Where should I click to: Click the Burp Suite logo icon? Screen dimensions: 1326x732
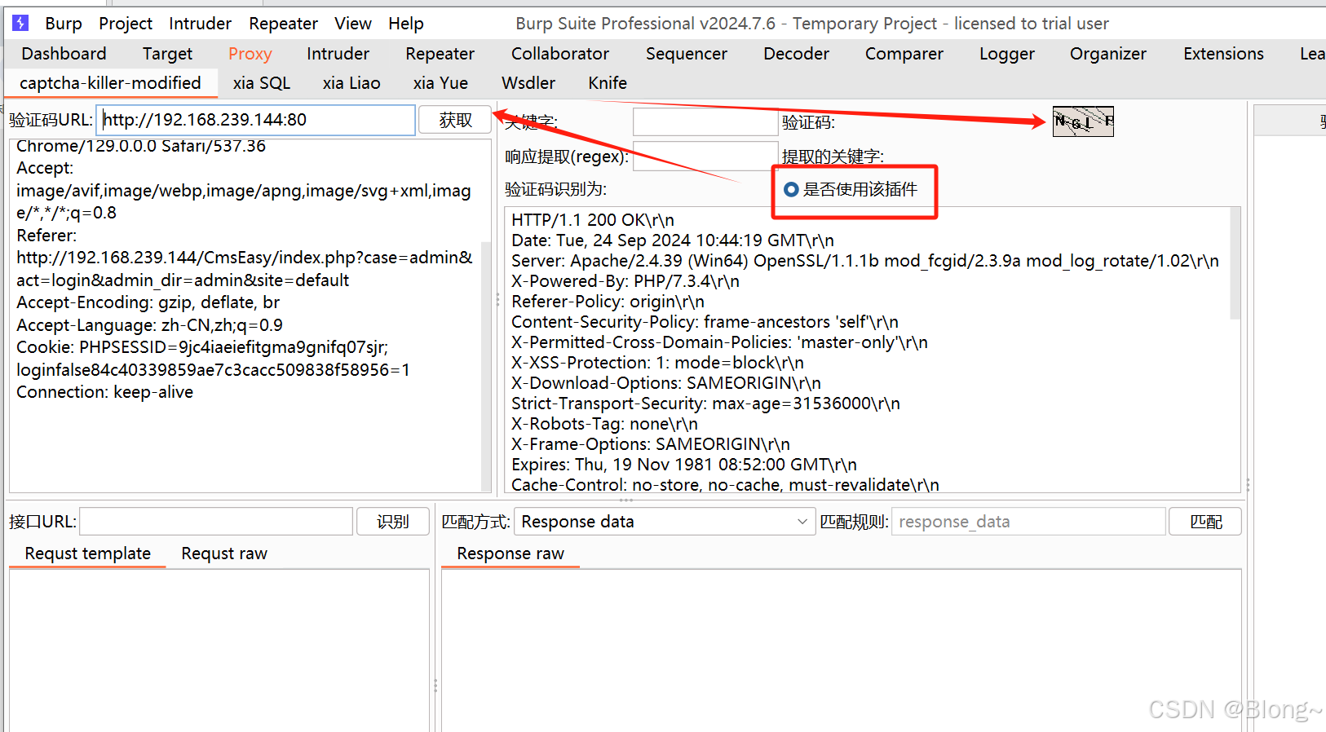pos(20,23)
